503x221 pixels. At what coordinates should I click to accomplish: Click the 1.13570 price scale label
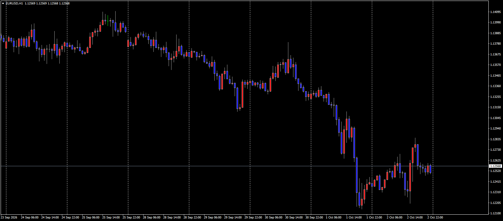[x=495, y=65]
